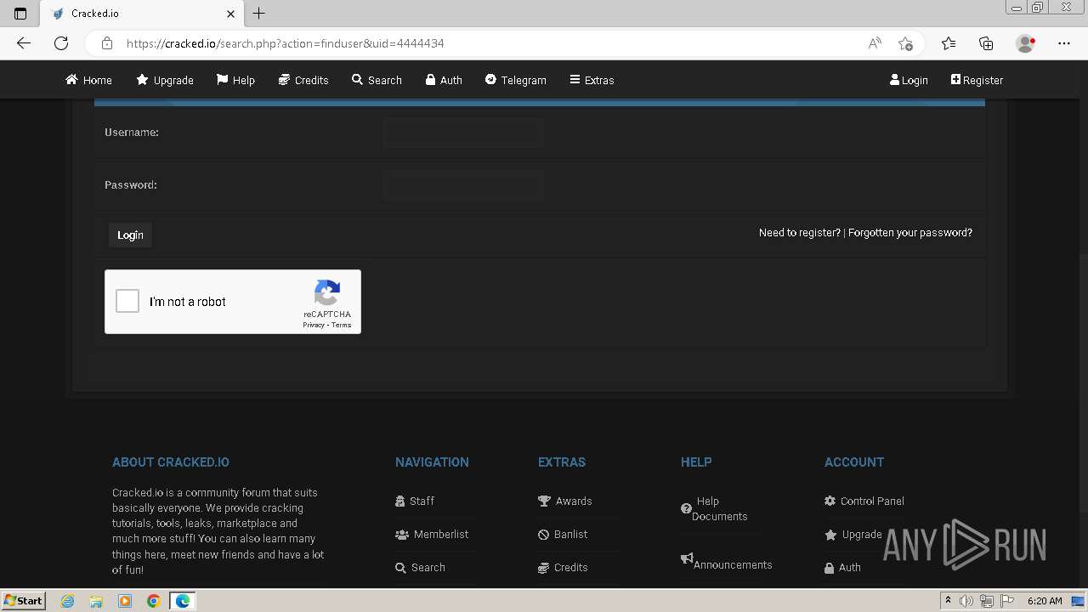Open the browser profile avatar
The image size is (1088, 612).
pyautogui.click(x=1026, y=43)
